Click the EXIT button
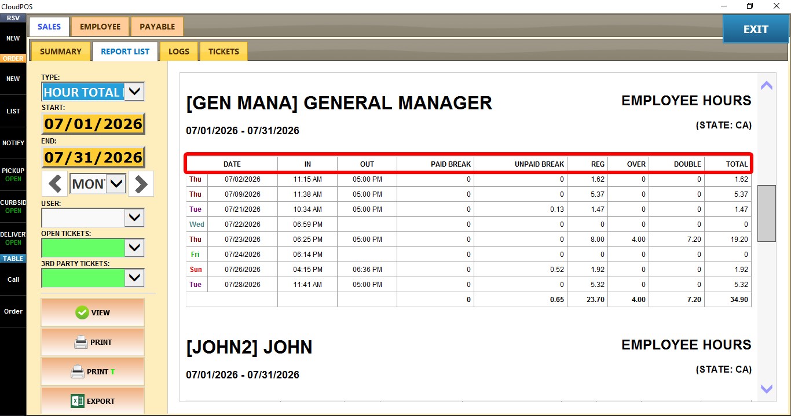The width and height of the screenshot is (791, 416). (756, 29)
